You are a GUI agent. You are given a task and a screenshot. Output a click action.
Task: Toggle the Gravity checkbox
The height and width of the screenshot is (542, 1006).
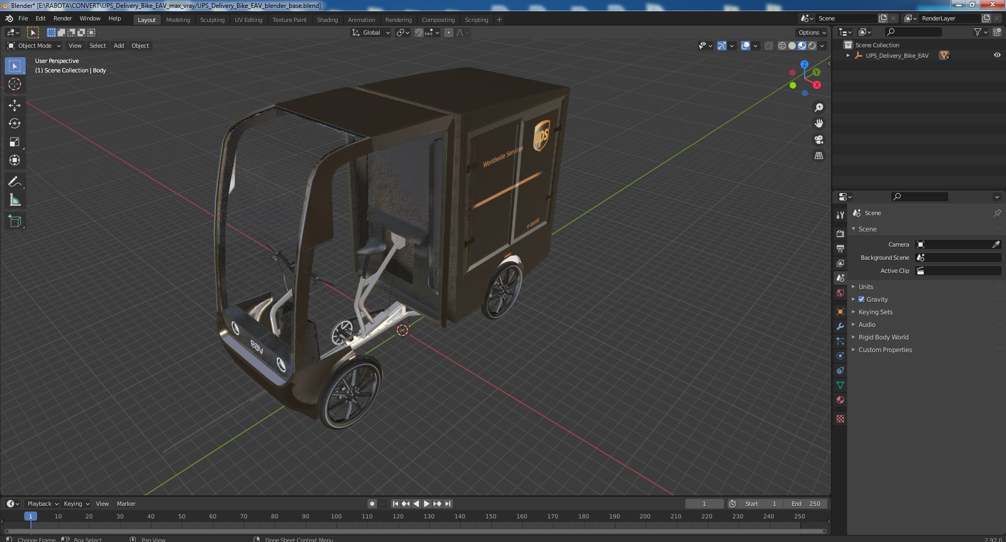[861, 299]
